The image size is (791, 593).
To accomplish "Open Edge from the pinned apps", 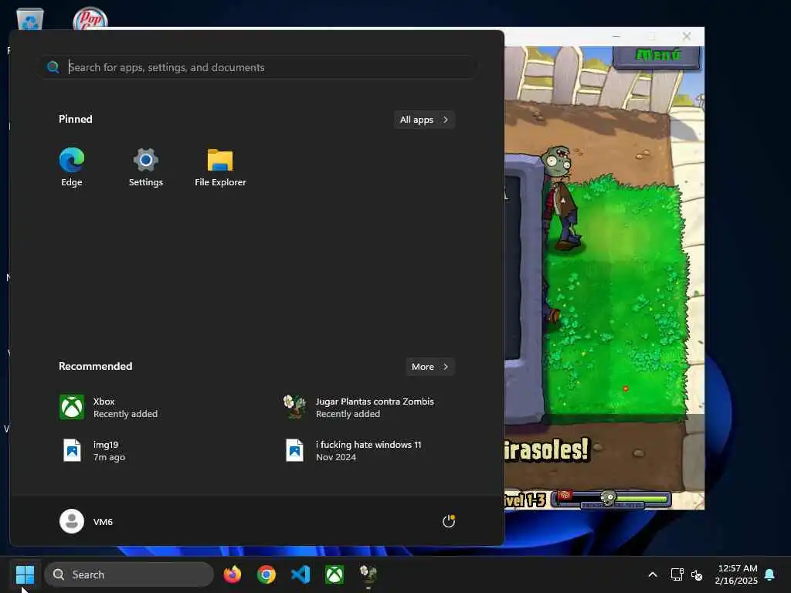I will coord(72,168).
